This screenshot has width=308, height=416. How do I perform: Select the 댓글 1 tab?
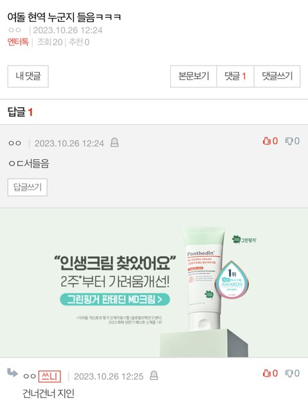235,76
